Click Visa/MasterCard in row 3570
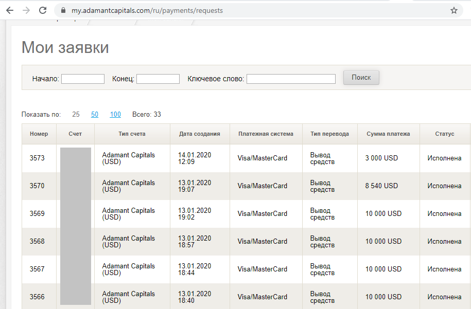The width and height of the screenshot is (471, 309). tap(262, 186)
